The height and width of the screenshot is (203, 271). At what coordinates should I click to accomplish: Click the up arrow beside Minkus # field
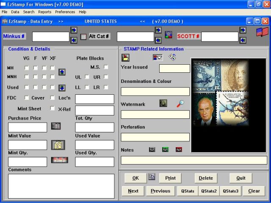pos(74,30)
